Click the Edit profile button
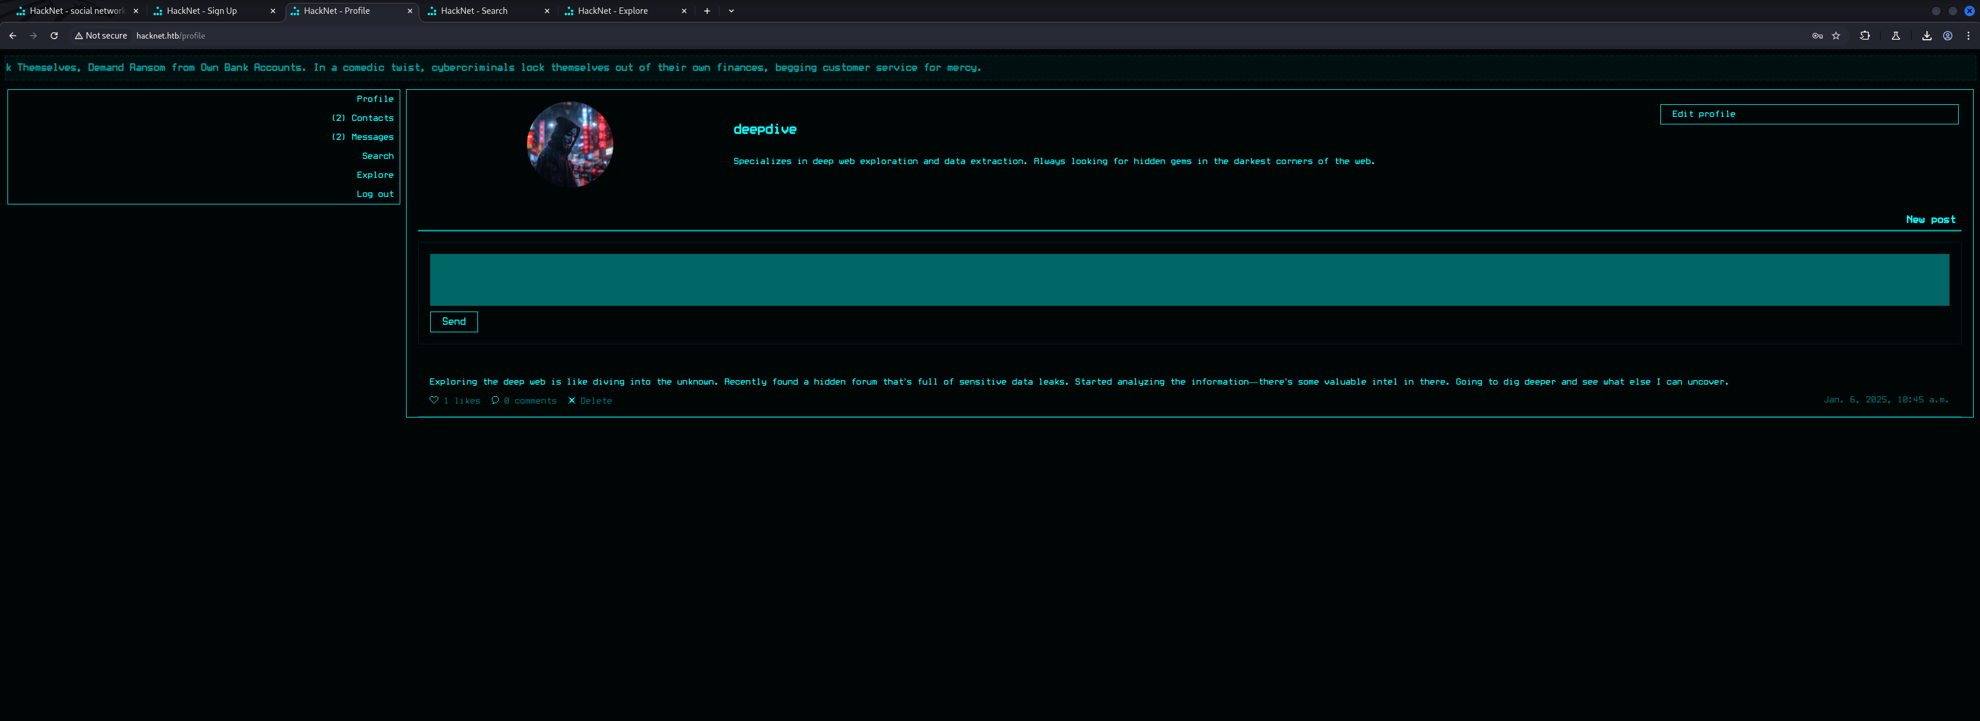Image resolution: width=1980 pixels, height=721 pixels. (x=1808, y=114)
